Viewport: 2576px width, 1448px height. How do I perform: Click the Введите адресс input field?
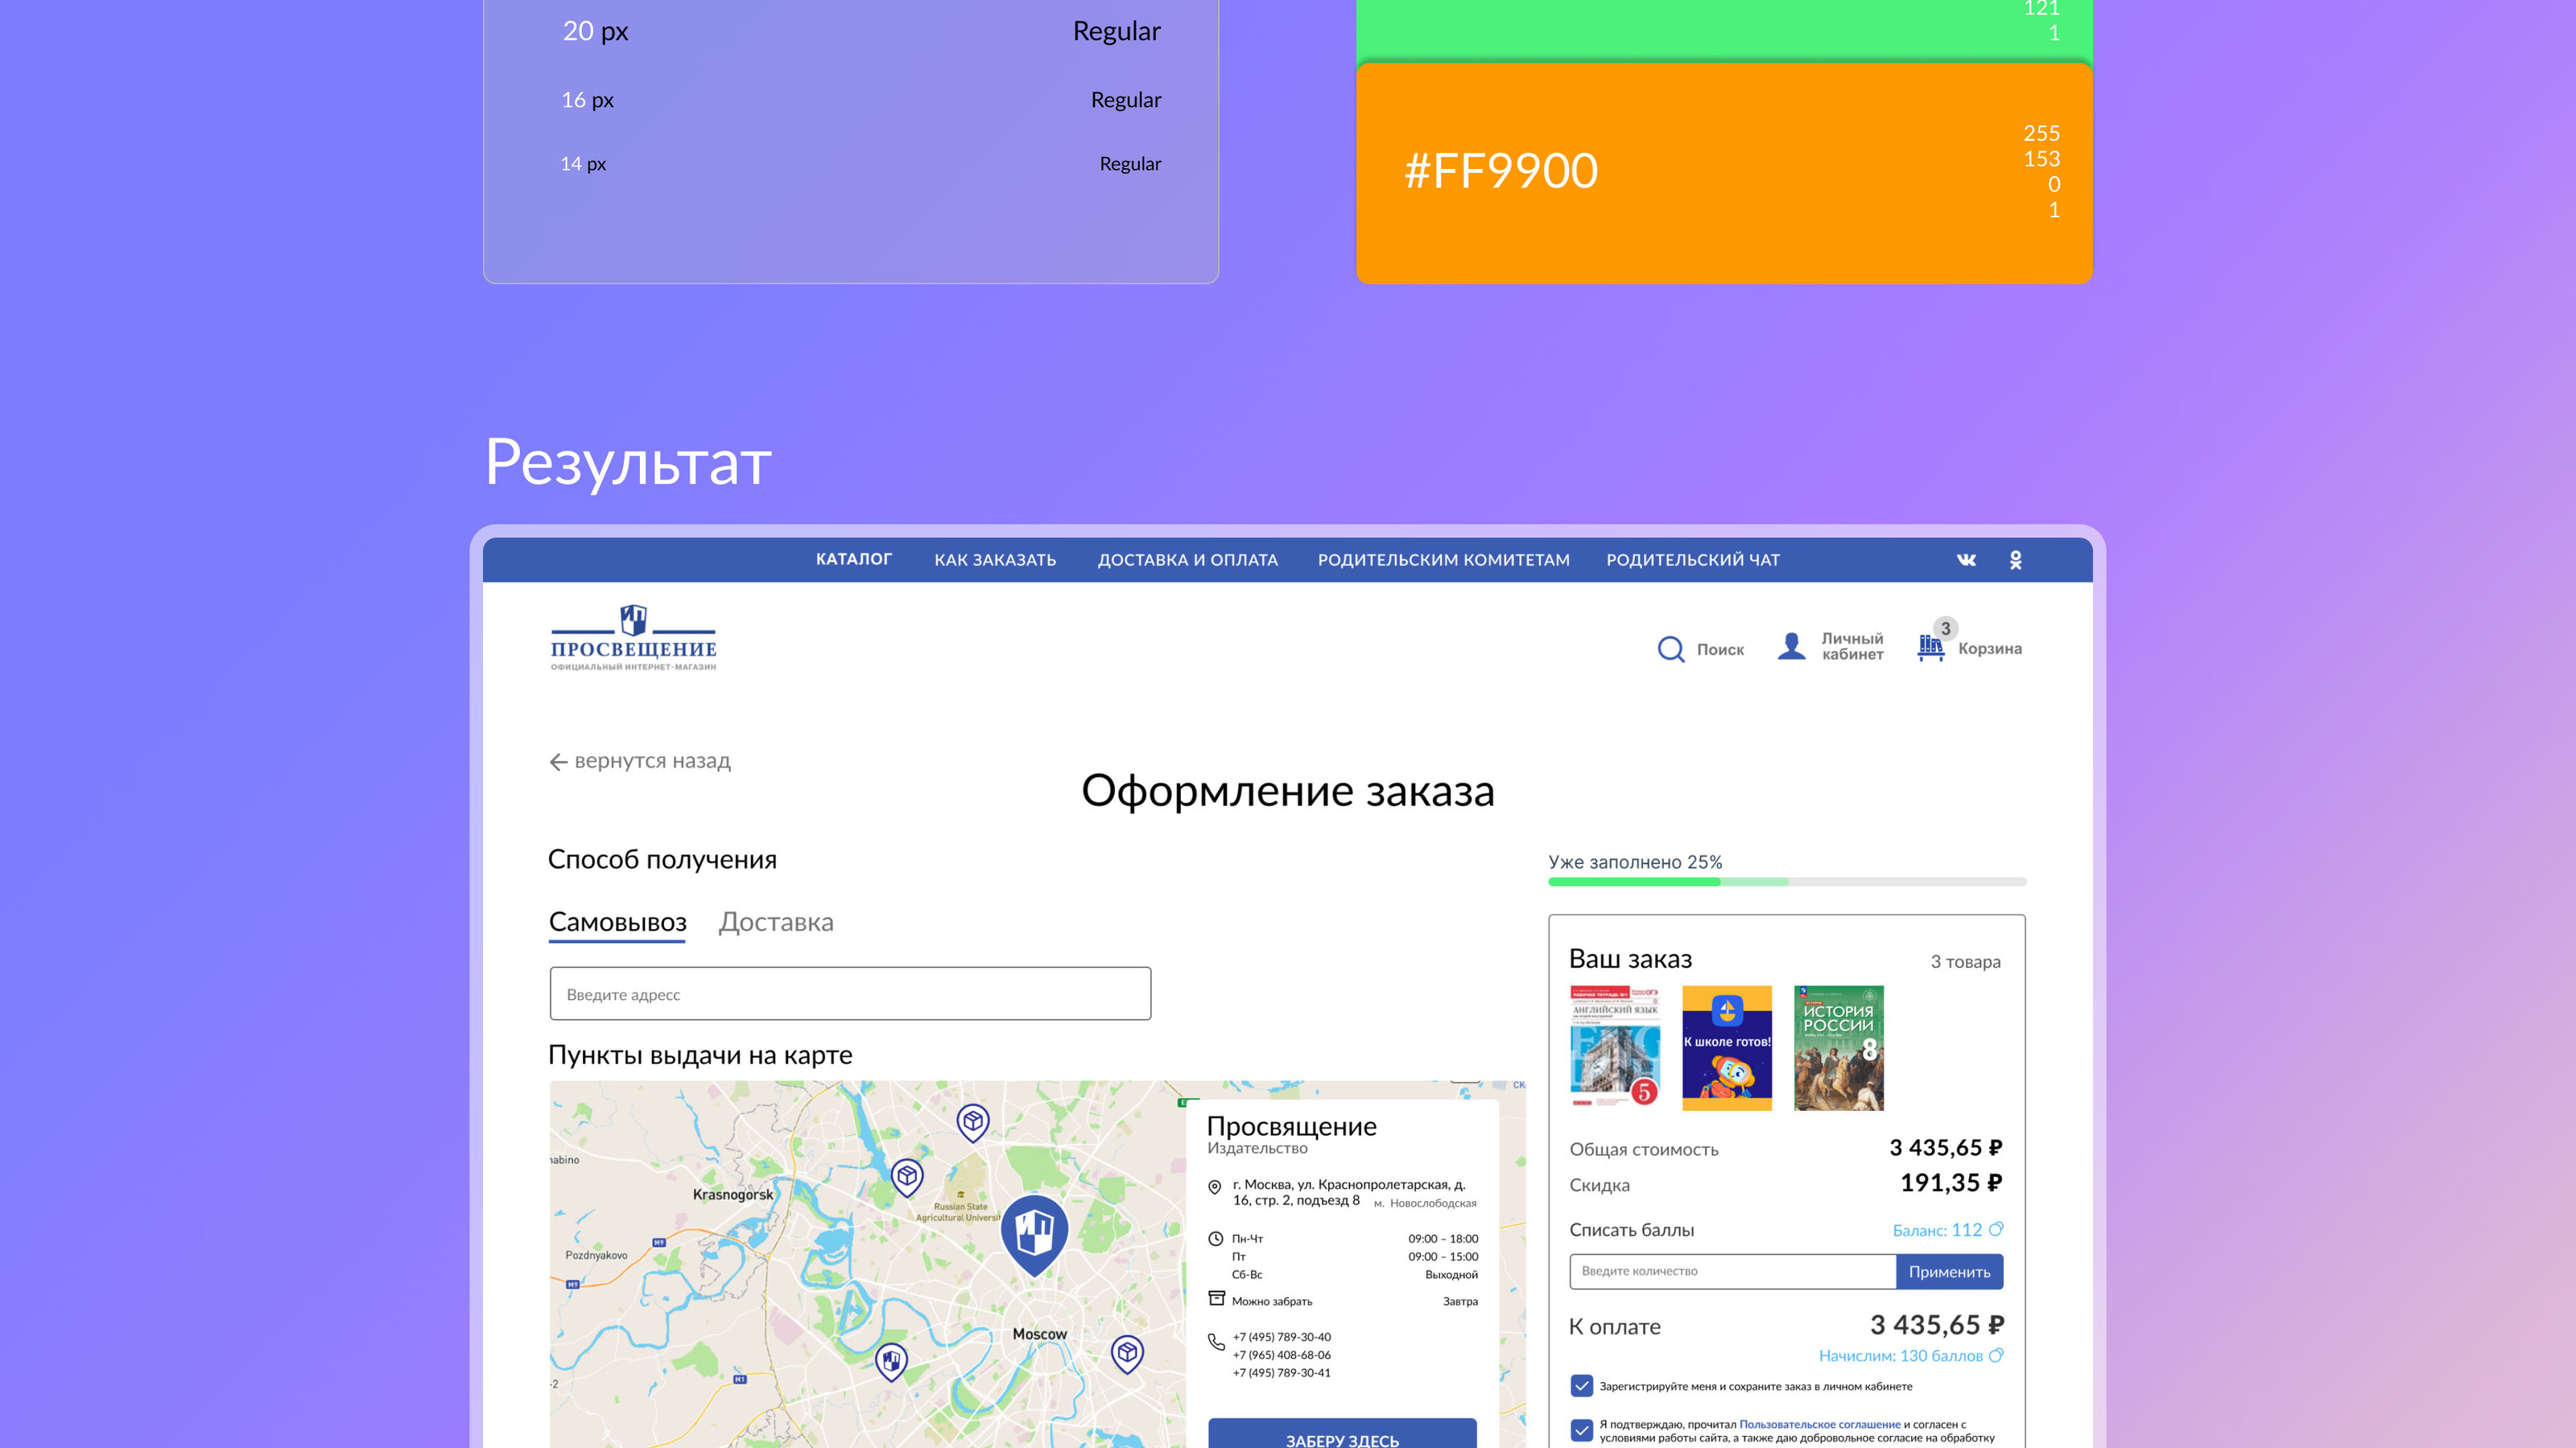tap(849, 993)
